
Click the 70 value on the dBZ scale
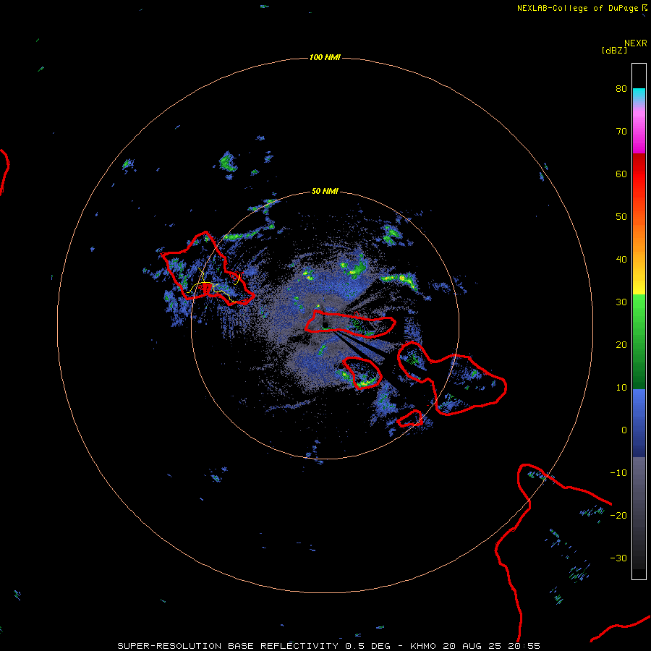[x=621, y=132]
